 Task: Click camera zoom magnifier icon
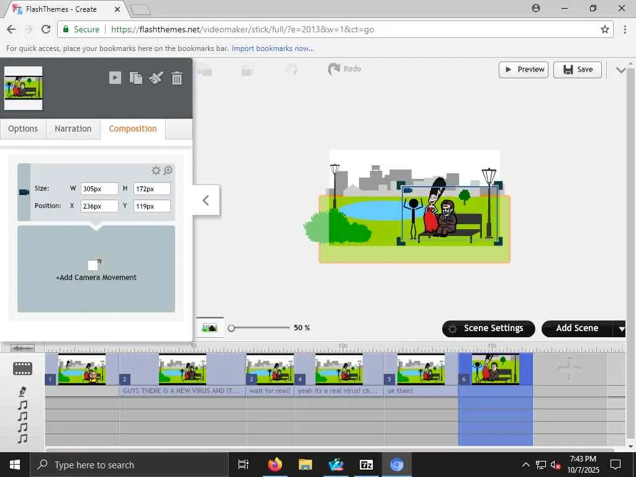[x=168, y=170]
